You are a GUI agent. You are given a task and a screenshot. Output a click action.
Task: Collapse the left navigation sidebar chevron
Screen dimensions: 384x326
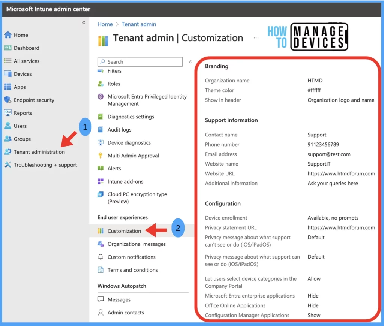[x=84, y=22]
